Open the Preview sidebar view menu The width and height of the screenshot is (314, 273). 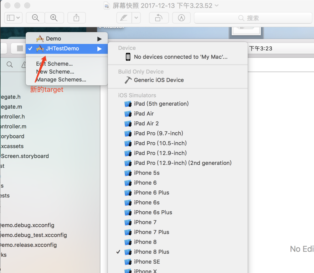[x=13, y=18]
